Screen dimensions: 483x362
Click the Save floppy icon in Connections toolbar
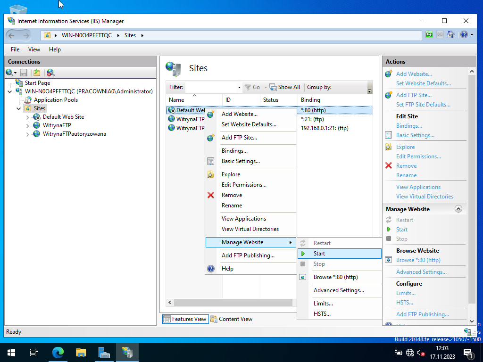coord(24,73)
